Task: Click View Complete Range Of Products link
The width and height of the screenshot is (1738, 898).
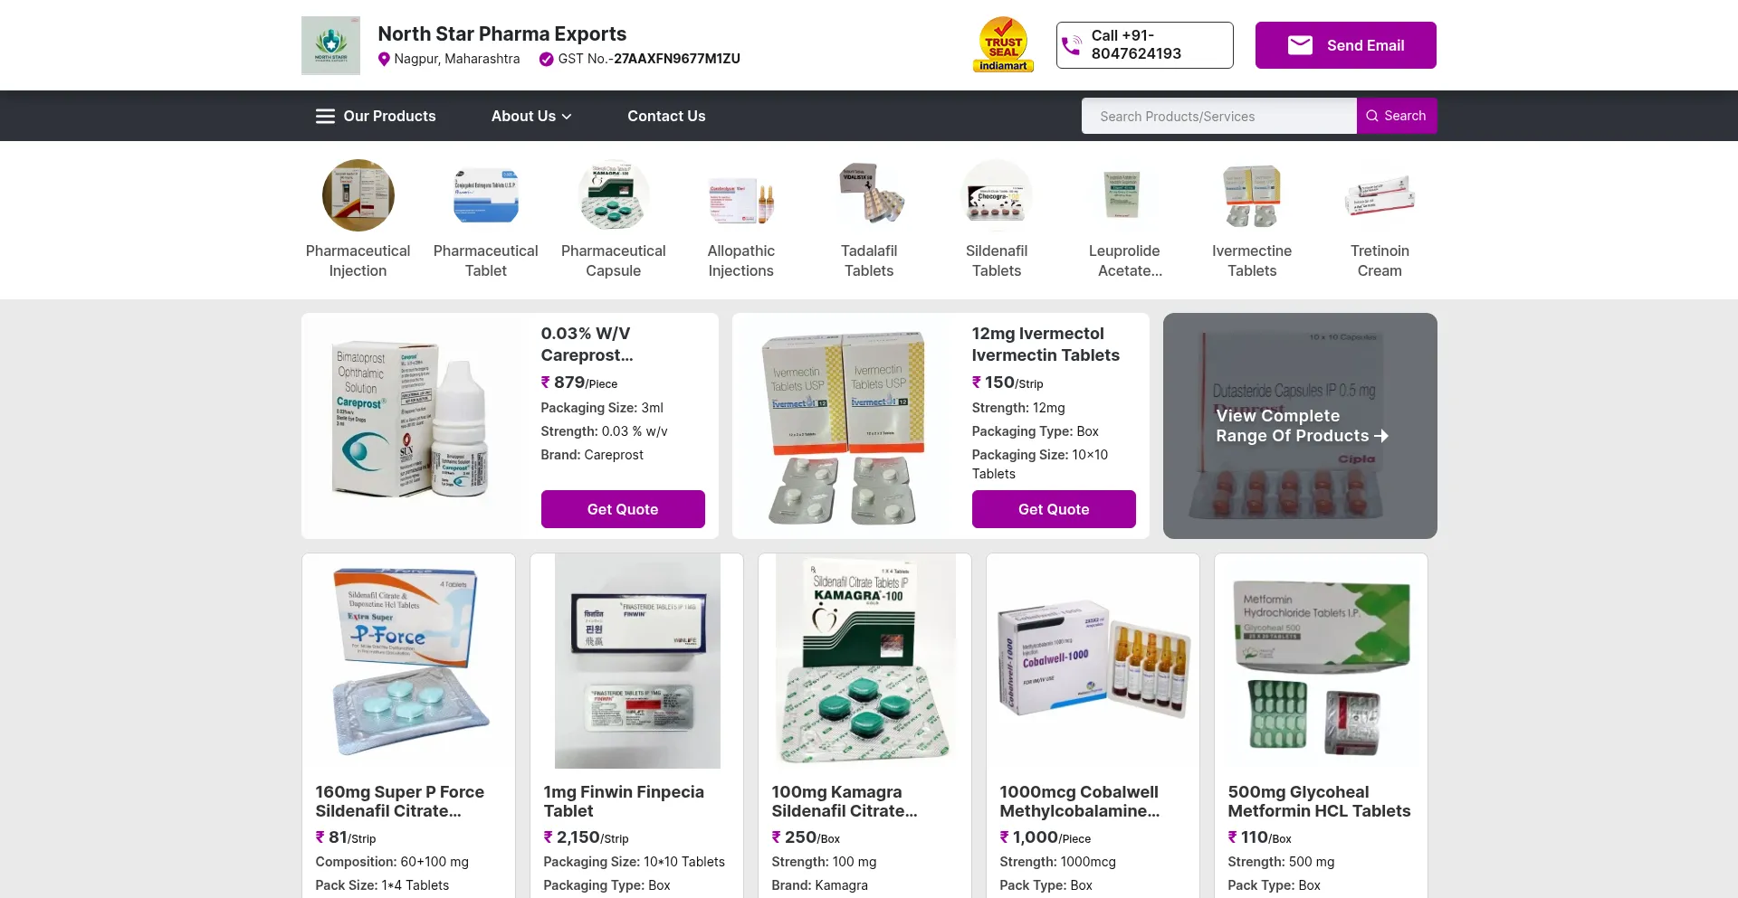Action: click(x=1300, y=426)
